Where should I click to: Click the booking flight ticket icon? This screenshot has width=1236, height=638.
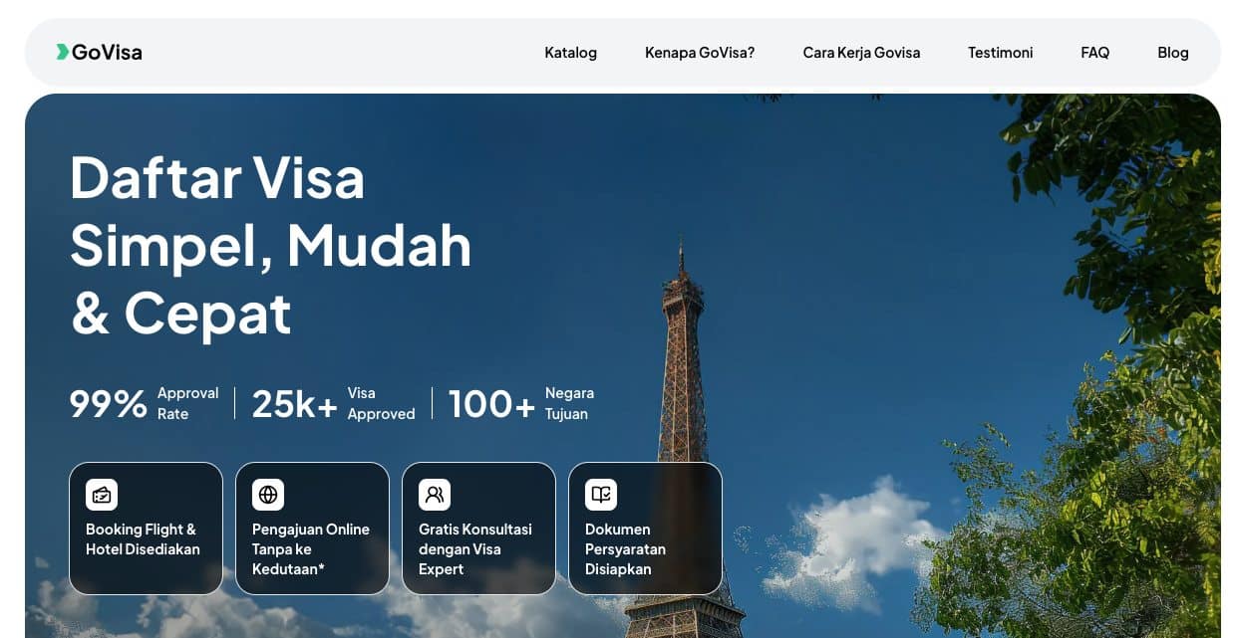coord(102,495)
